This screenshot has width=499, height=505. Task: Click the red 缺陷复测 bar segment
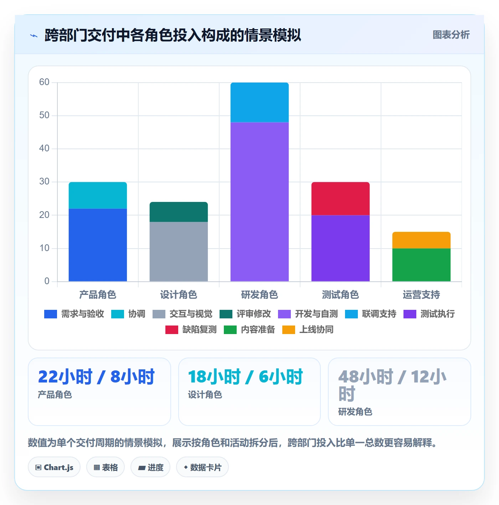[x=340, y=199]
